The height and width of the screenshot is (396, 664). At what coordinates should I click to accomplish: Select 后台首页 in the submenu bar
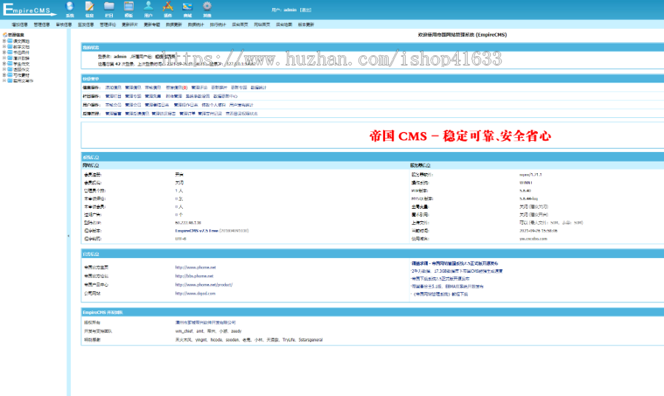240,24
